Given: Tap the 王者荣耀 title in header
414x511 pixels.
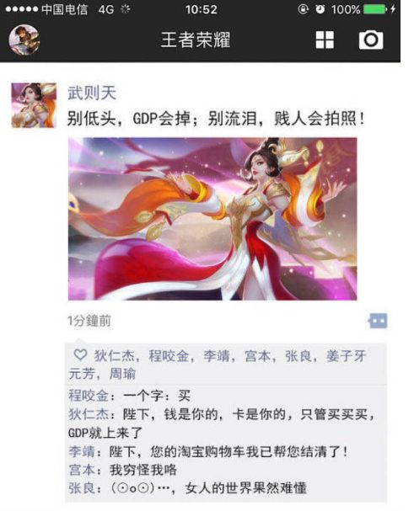Looking at the screenshot, I should [196, 40].
